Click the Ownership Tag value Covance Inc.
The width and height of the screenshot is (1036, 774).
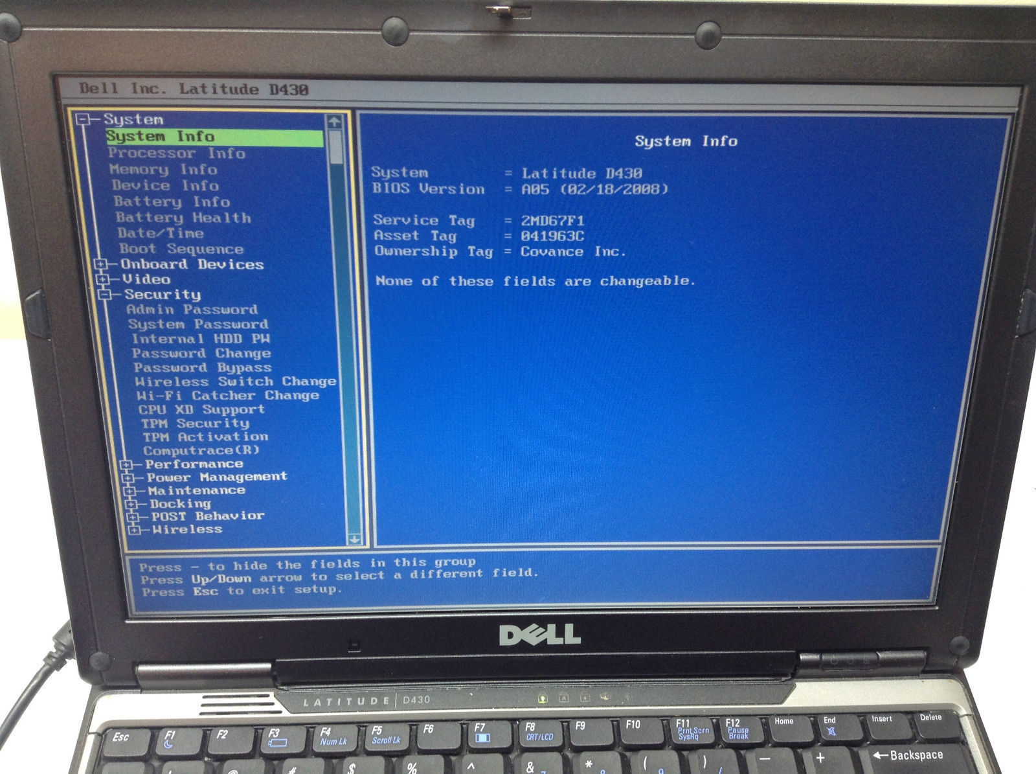pos(574,251)
